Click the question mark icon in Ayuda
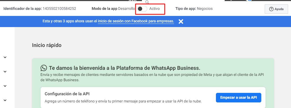Viewport: 291px width, 108px height. pos(271,9)
